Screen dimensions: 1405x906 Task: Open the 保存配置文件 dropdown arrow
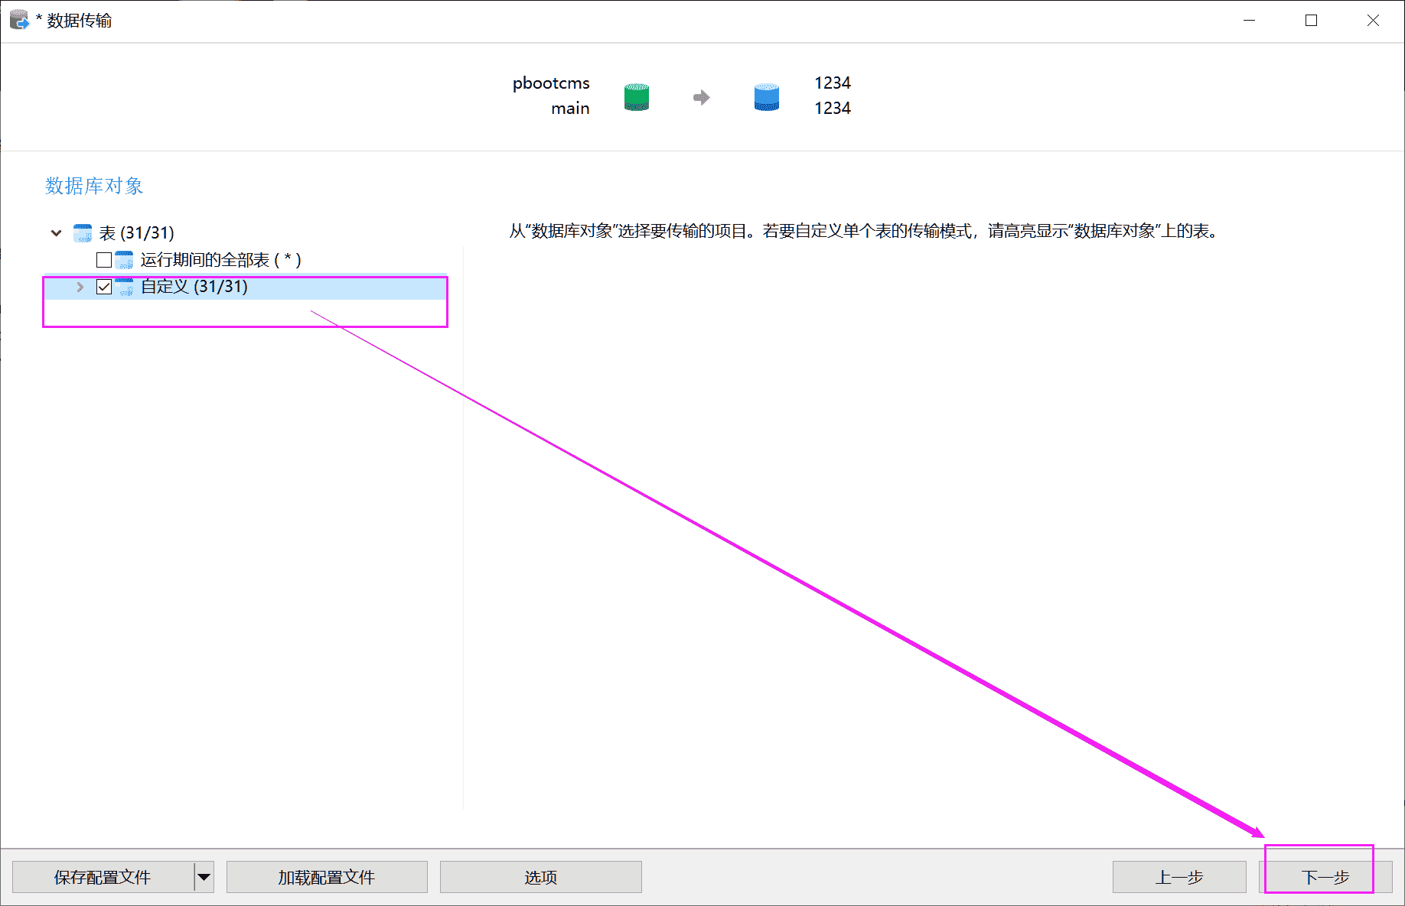tap(202, 877)
